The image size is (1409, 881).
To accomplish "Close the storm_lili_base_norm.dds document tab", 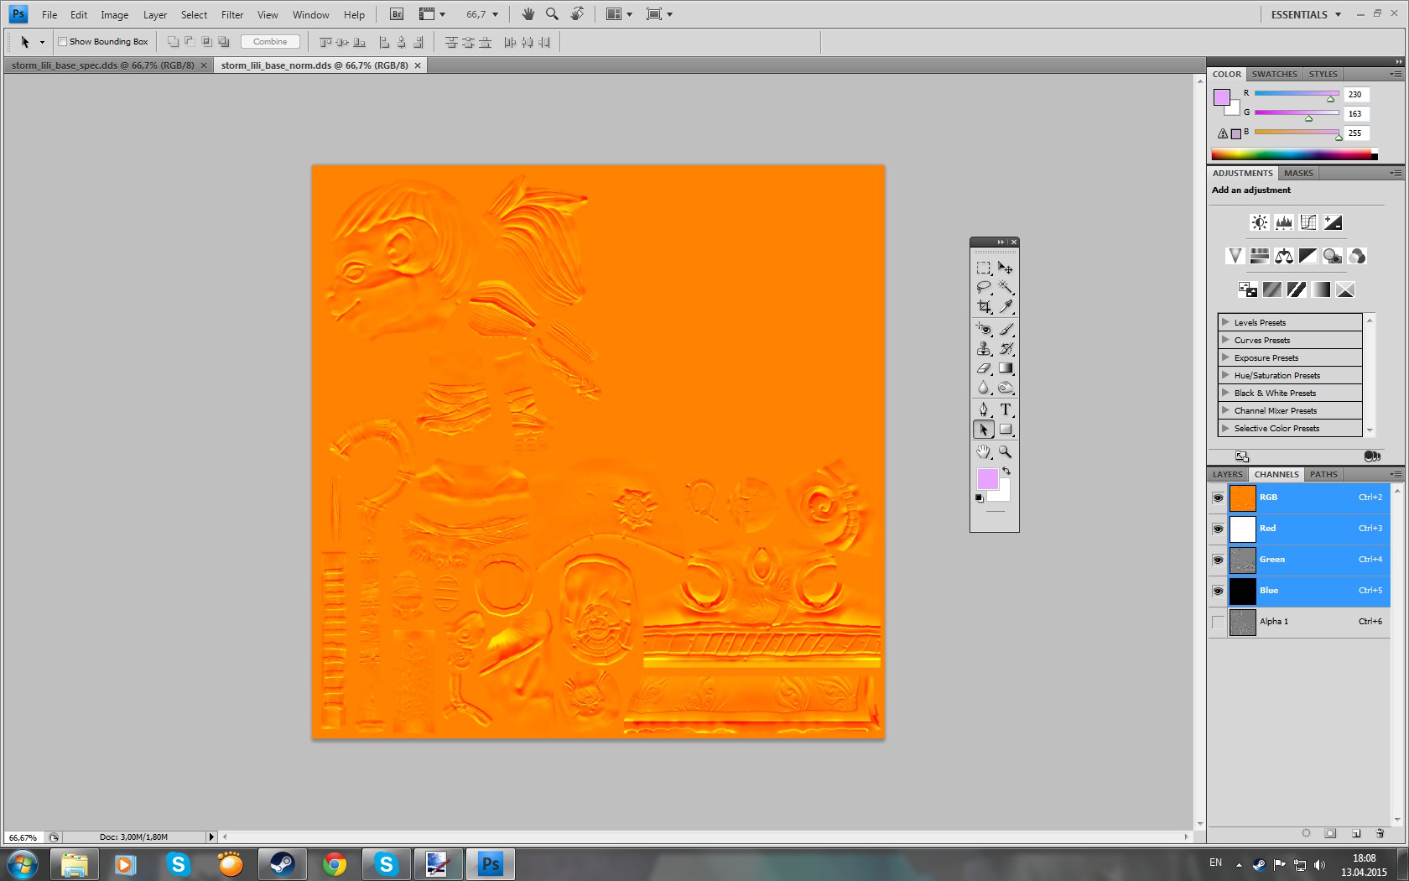I will [418, 65].
